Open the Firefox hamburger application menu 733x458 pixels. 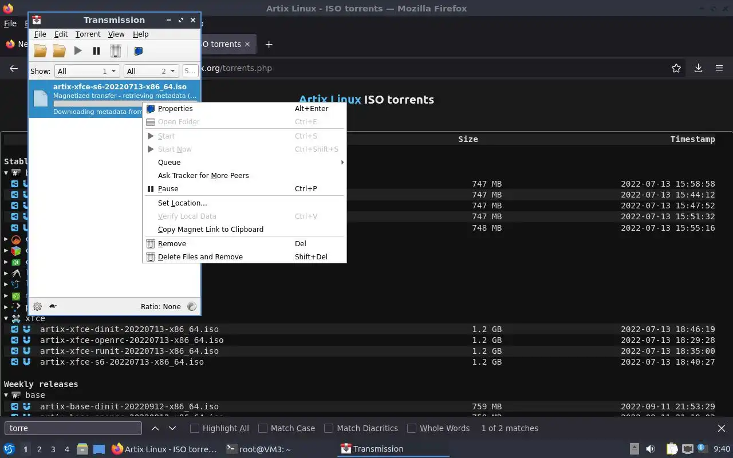point(719,68)
